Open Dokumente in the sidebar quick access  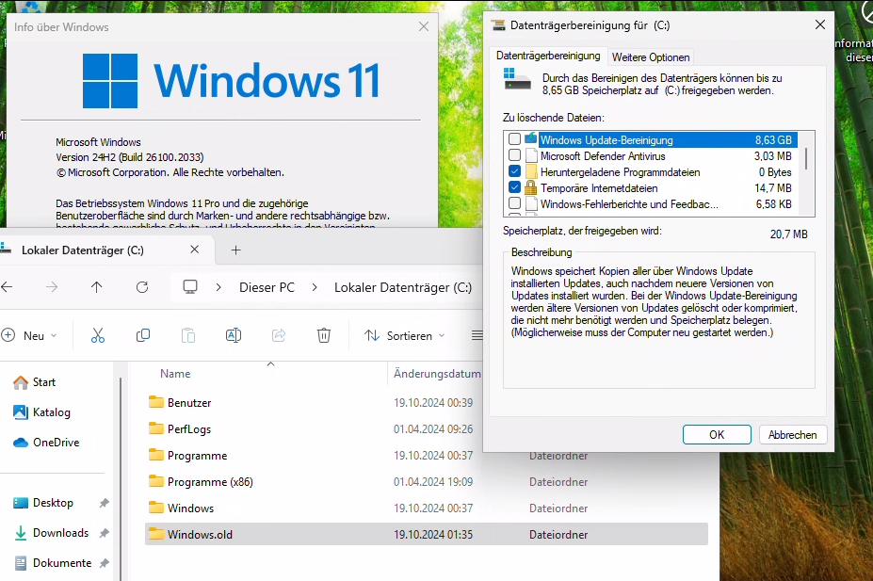tap(53, 563)
